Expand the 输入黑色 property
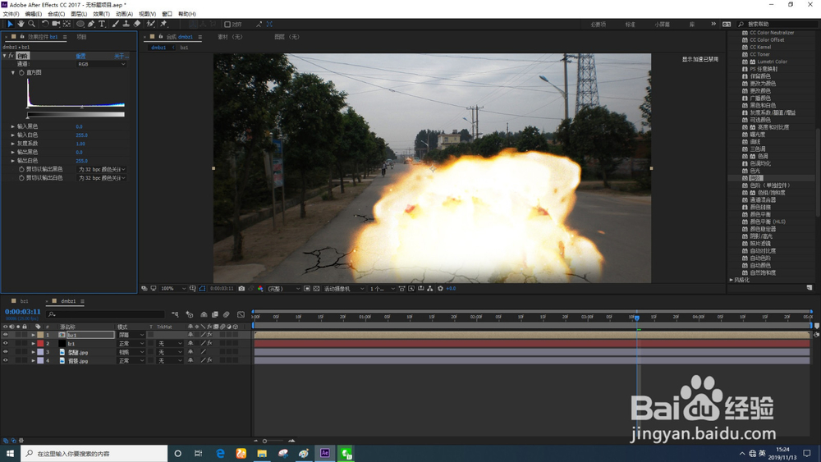 pos(13,126)
